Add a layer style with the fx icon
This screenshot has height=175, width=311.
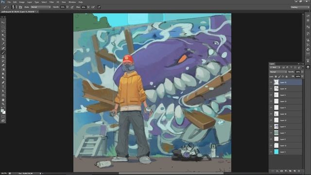277,171
